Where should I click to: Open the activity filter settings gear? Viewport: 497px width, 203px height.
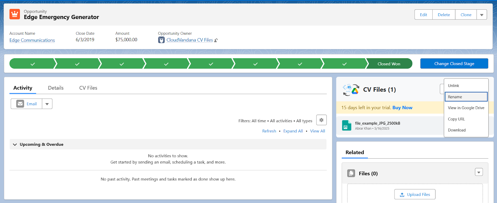(x=321, y=120)
